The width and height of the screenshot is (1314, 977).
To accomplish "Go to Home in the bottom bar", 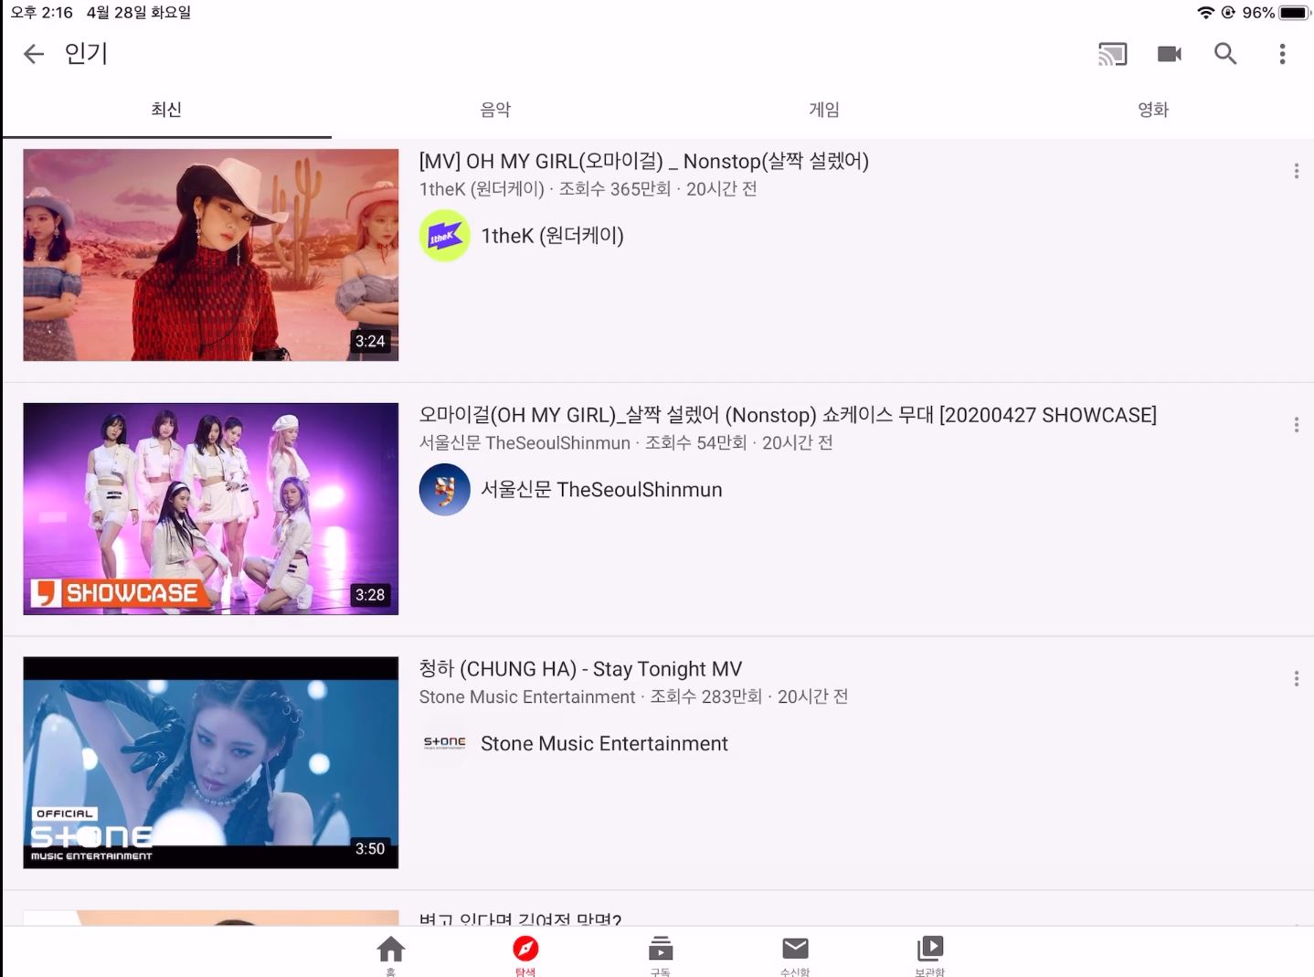I will [x=391, y=954].
